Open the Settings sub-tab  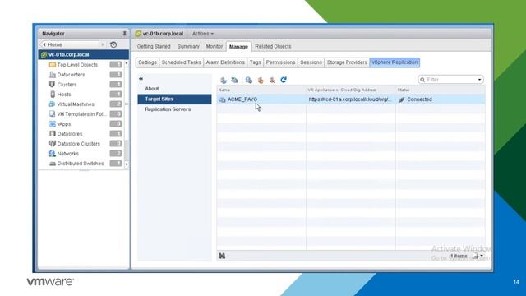tap(148, 62)
